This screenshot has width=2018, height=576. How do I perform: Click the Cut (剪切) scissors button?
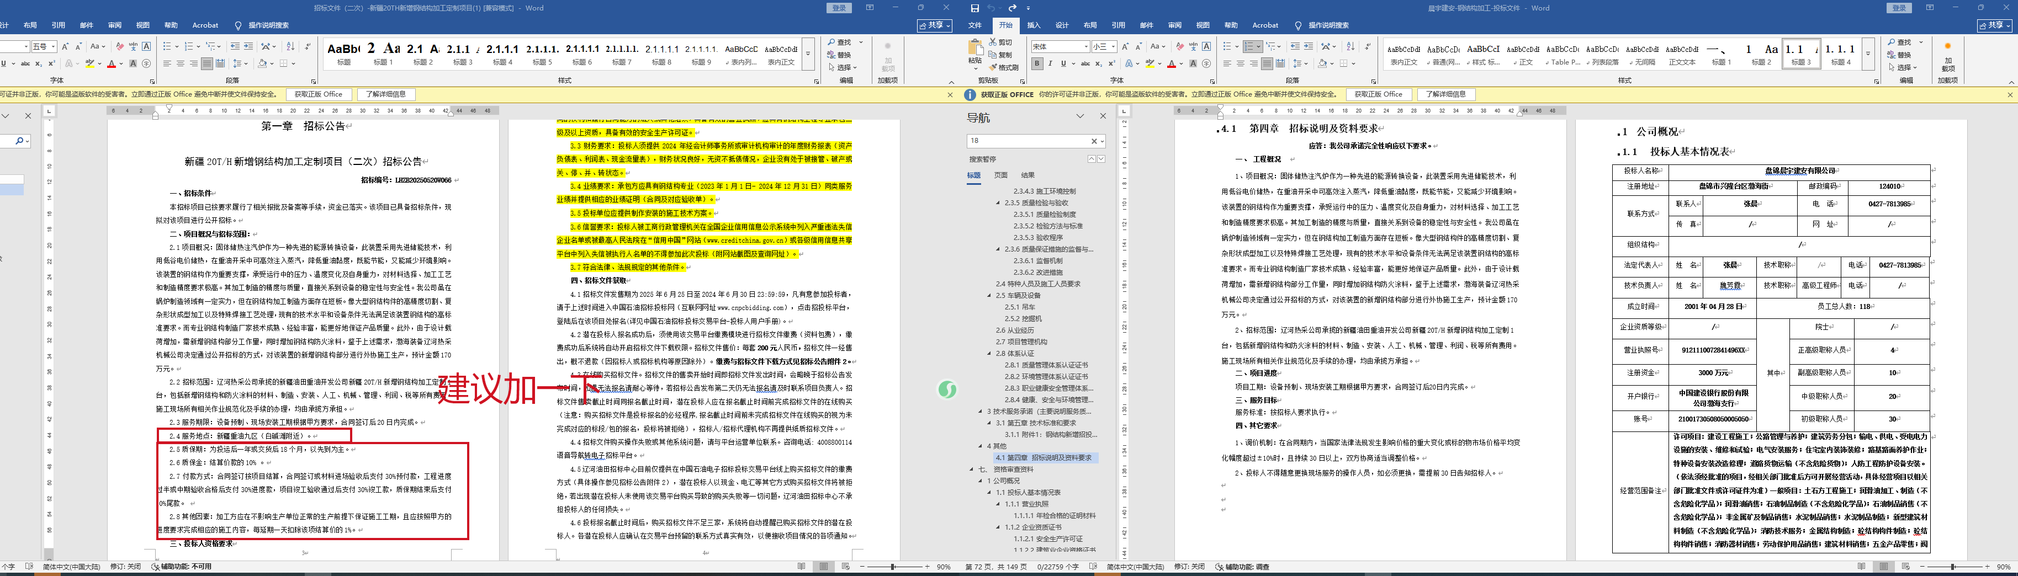(x=1000, y=42)
